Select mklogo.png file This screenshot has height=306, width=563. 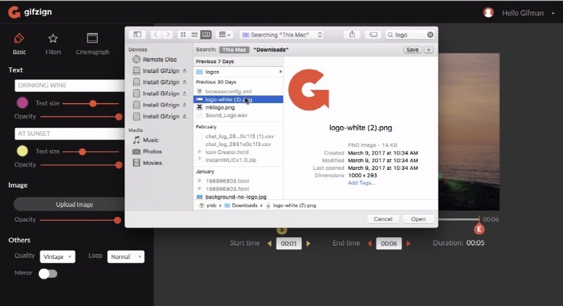[x=239, y=107]
